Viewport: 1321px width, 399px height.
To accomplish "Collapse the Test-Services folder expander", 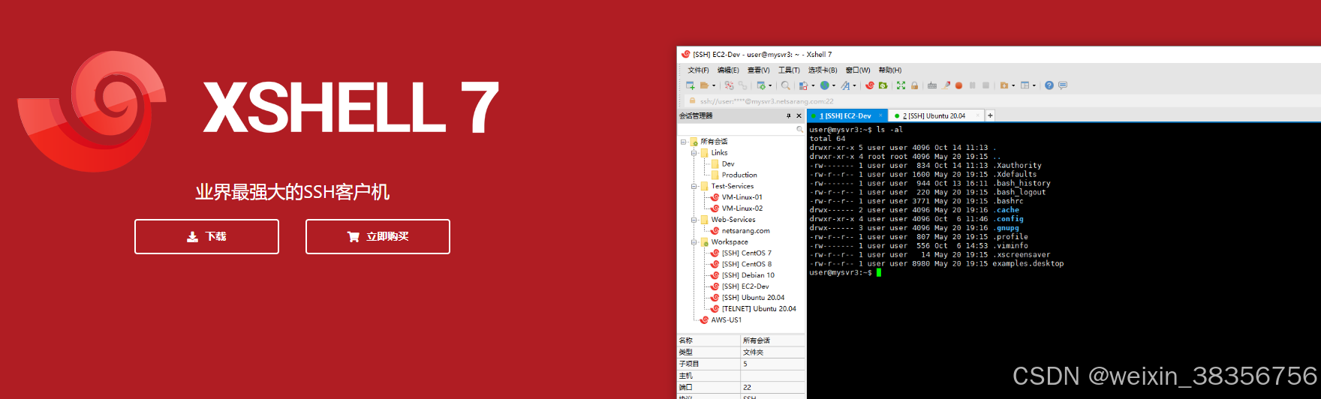I will pyautogui.click(x=694, y=186).
